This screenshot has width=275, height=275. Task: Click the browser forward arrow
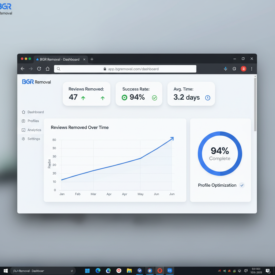click(31, 69)
